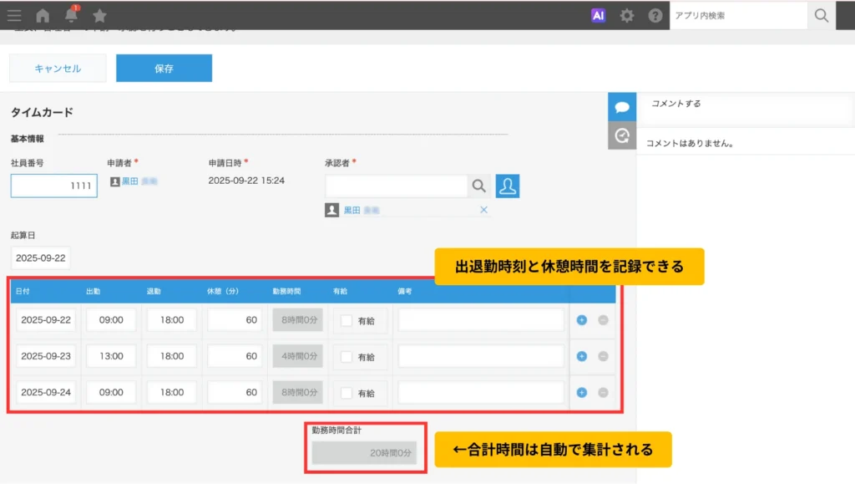Check 有給 for 2025-09-23 row
Viewport: 855px width, 484px height.
pyautogui.click(x=346, y=356)
